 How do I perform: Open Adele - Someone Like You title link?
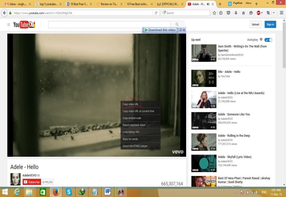(234, 114)
